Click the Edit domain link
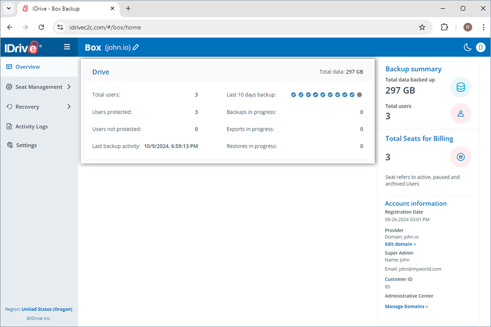 click(x=400, y=244)
